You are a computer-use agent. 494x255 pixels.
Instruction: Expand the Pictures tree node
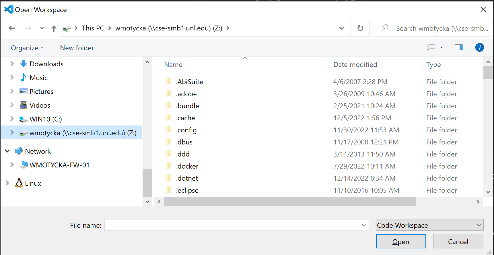(x=12, y=91)
